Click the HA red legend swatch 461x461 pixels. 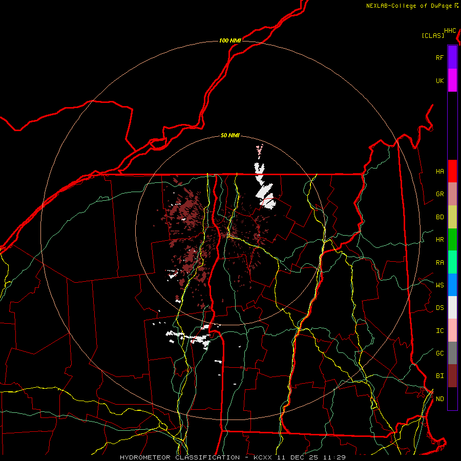click(452, 171)
